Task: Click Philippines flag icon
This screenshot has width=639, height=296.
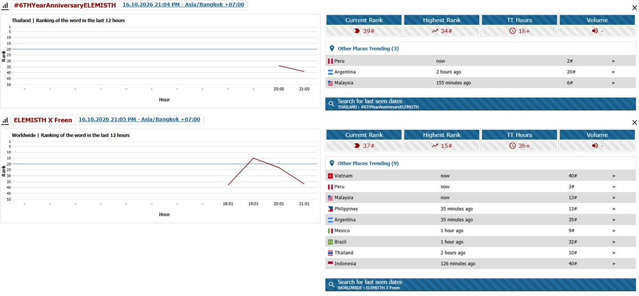Action: tap(330, 209)
